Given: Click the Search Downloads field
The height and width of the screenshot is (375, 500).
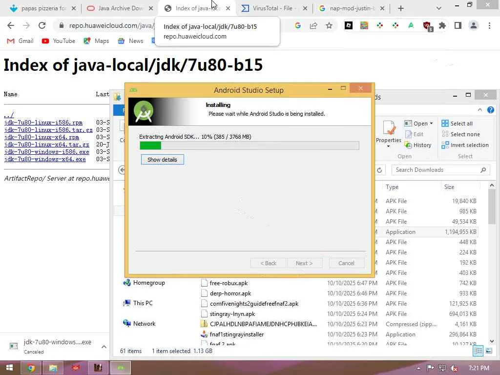Looking at the screenshot, I should [x=441, y=170].
